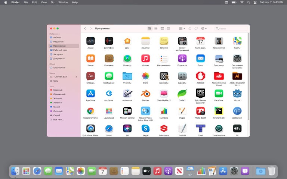Select AirDrop in the sidebar

pos(64,37)
